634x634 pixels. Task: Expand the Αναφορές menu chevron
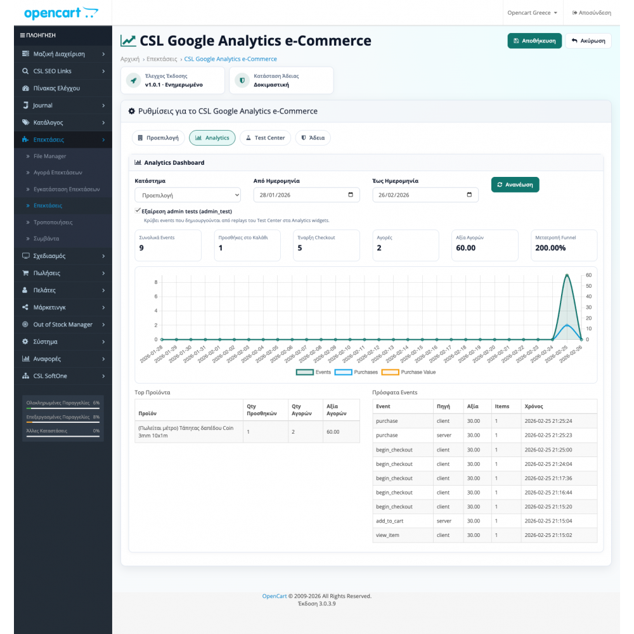(x=103, y=359)
